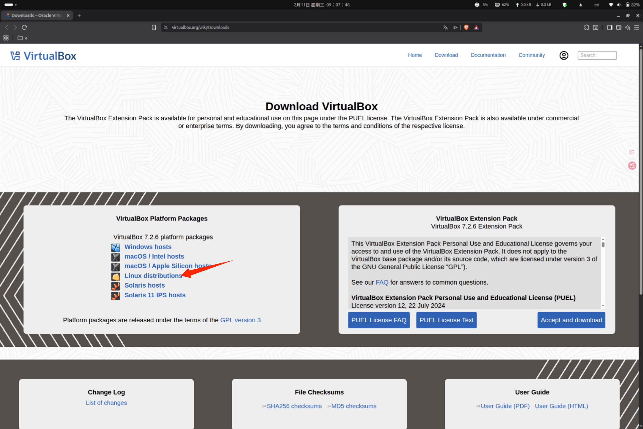Click inside the Search input field
The height and width of the screenshot is (429, 643).
pos(597,55)
